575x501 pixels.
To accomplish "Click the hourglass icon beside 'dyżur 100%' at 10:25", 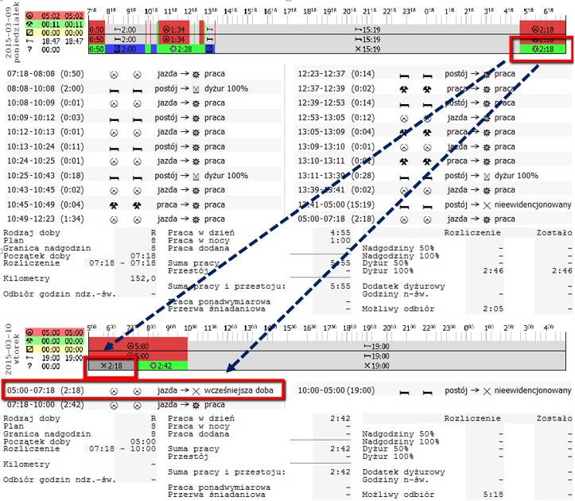I will [x=196, y=177].
